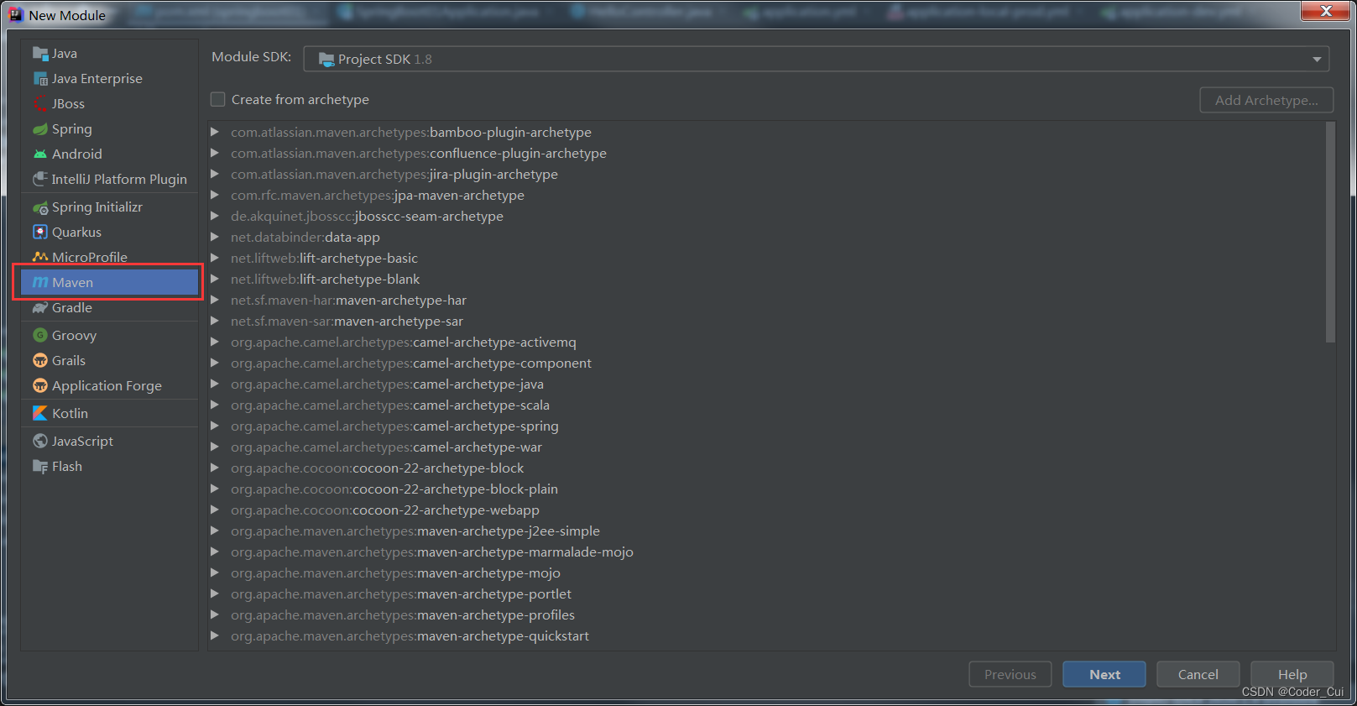The width and height of the screenshot is (1357, 706).
Task: Select maven-archetype-j2ee-simple row
Action: coord(767,531)
